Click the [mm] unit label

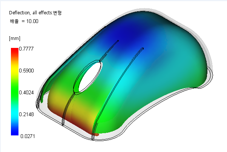15,38
